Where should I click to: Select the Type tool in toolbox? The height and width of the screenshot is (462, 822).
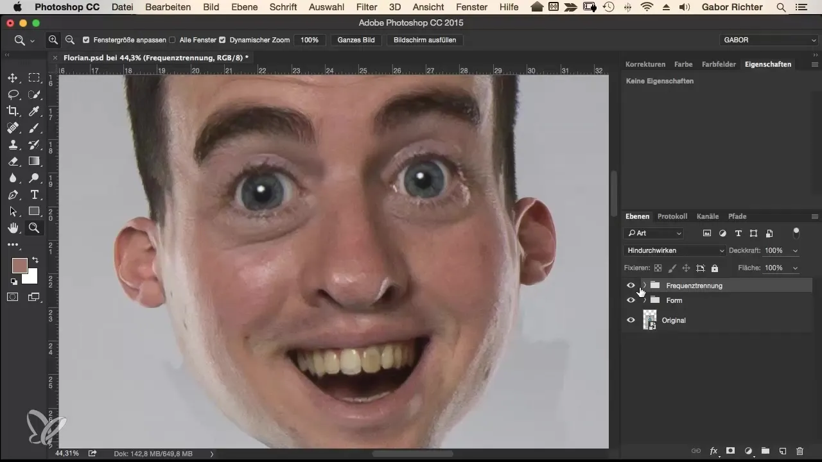coord(34,195)
